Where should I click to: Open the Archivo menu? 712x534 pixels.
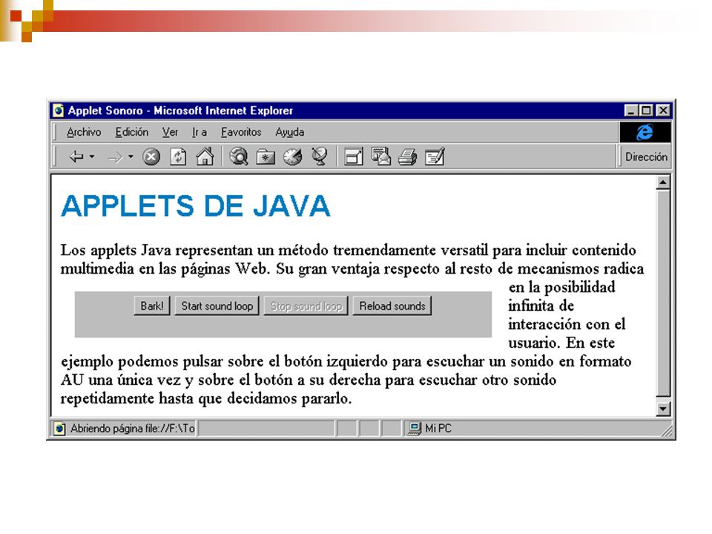[84, 132]
